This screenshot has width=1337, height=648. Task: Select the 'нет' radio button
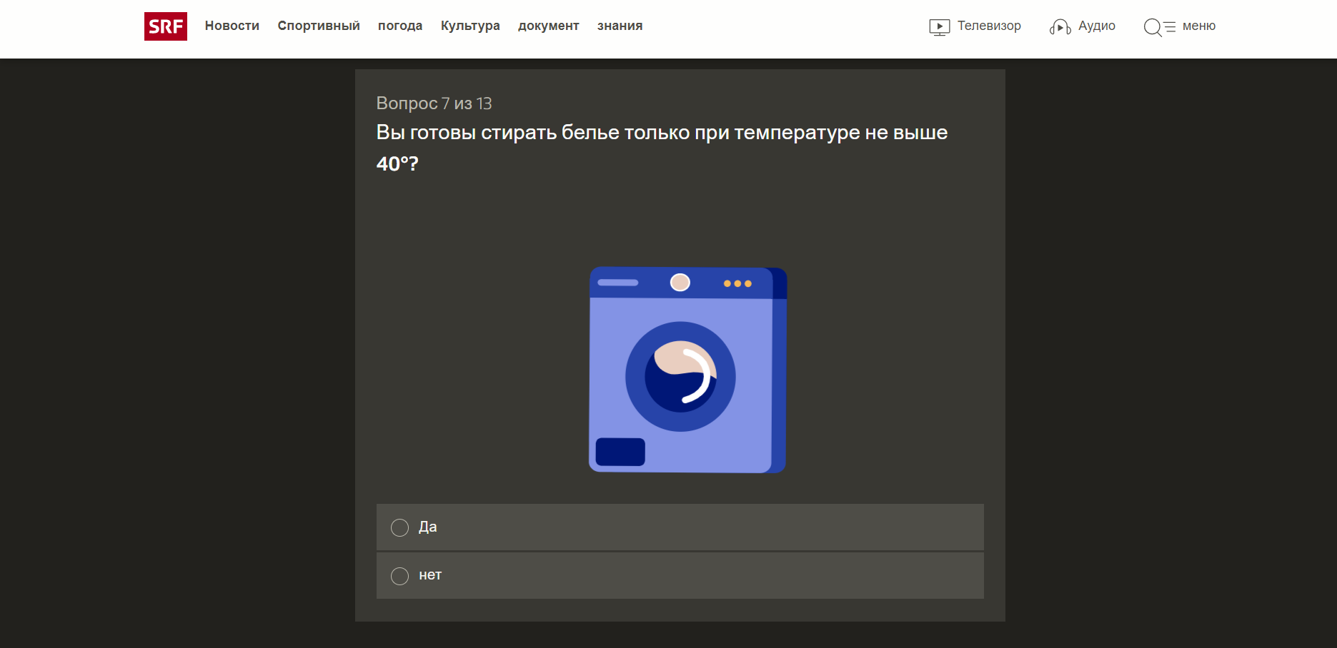click(x=399, y=576)
